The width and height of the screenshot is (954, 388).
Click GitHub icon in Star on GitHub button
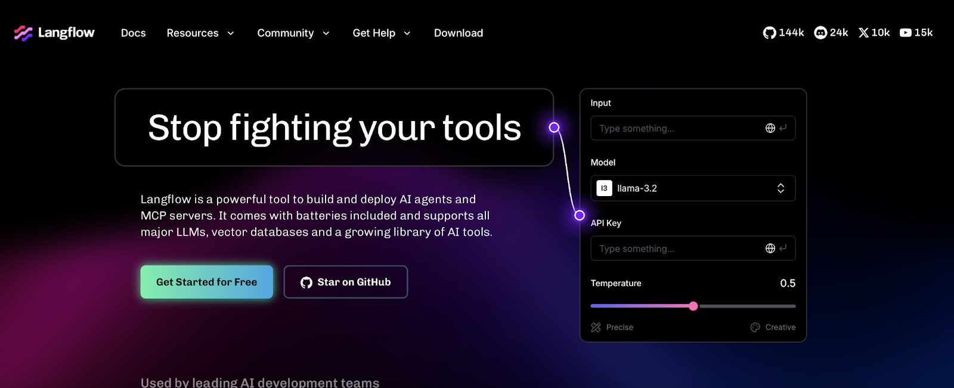[x=306, y=283]
